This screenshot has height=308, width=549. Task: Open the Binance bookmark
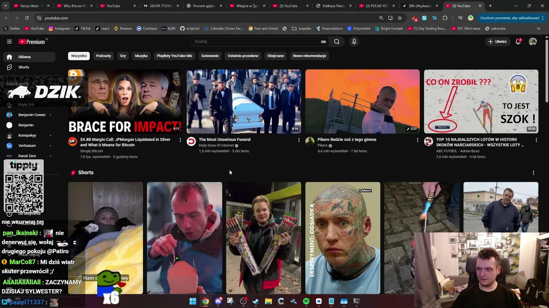click(x=123, y=29)
